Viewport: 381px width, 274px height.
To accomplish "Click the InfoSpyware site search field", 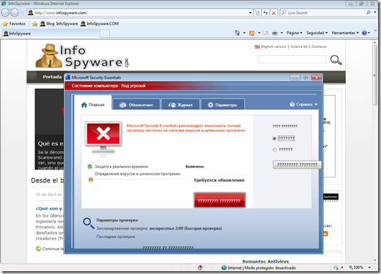I will click(x=292, y=59).
